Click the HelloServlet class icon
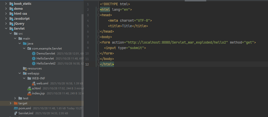The width and height of the screenshot is (268, 117). tap(34, 58)
